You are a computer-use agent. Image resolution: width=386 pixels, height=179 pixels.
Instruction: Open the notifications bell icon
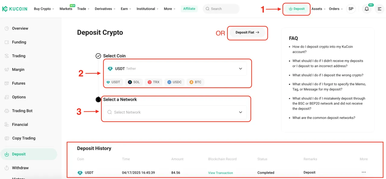click(367, 9)
